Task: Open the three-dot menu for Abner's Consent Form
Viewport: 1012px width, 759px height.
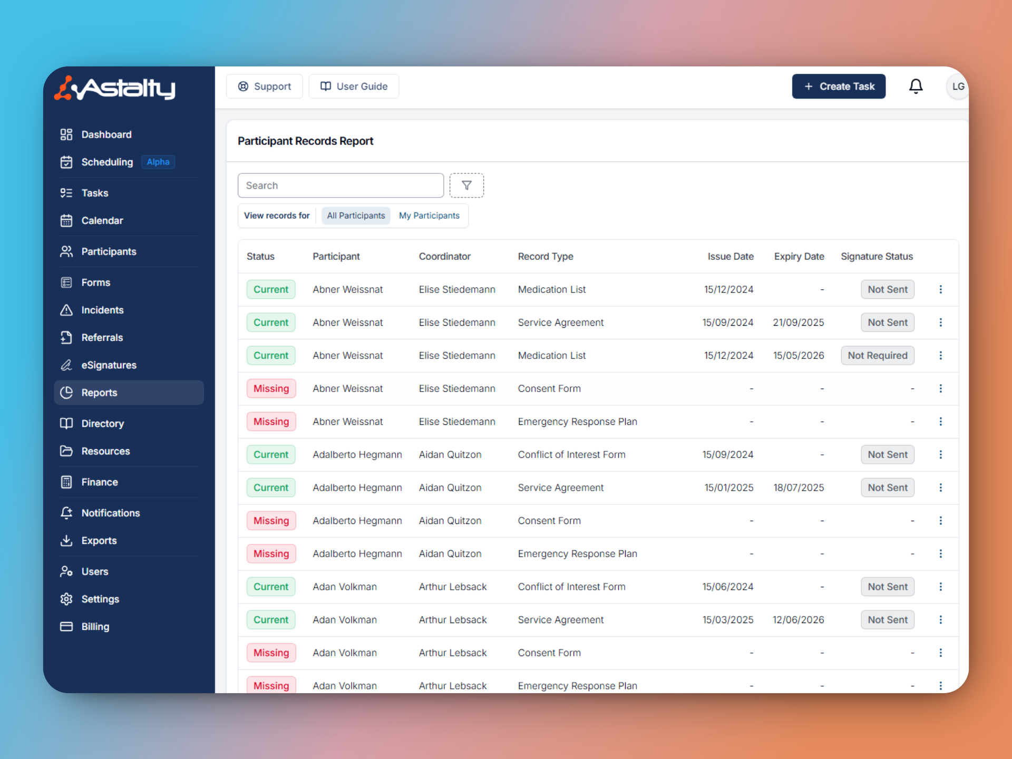Action: [x=940, y=388]
